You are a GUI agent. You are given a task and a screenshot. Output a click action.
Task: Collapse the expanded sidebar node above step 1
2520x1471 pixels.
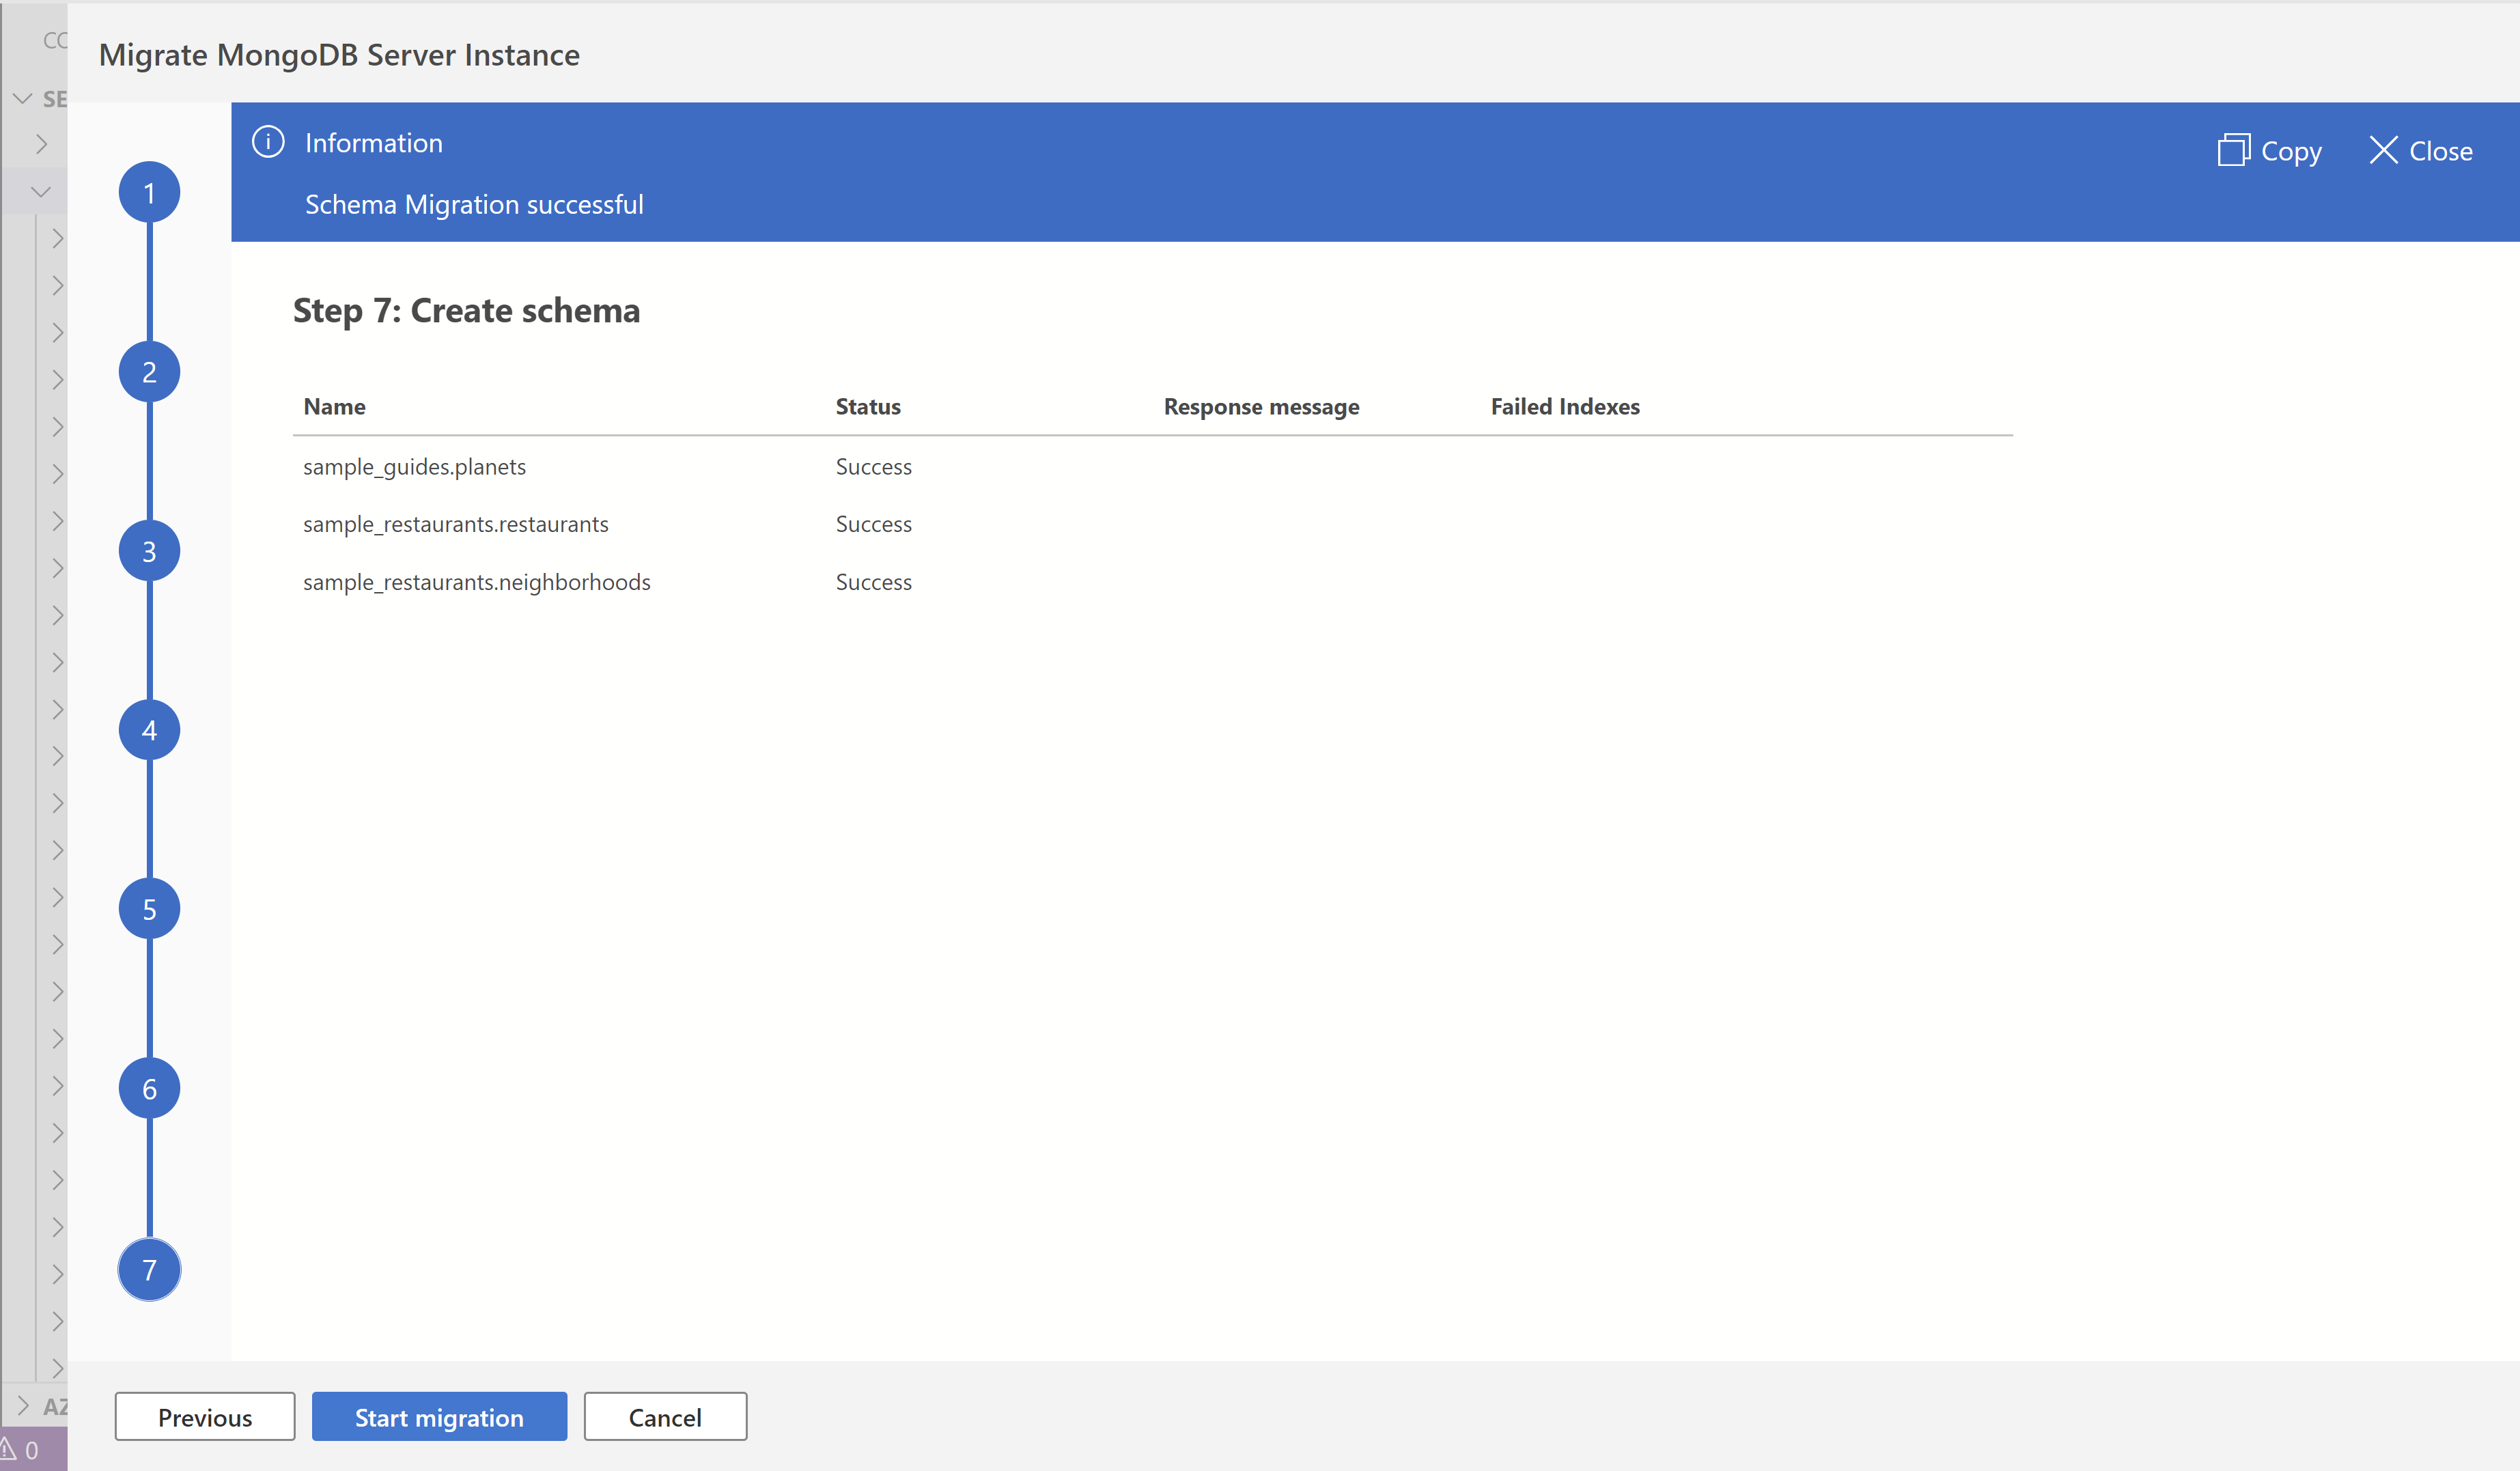click(40, 191)
